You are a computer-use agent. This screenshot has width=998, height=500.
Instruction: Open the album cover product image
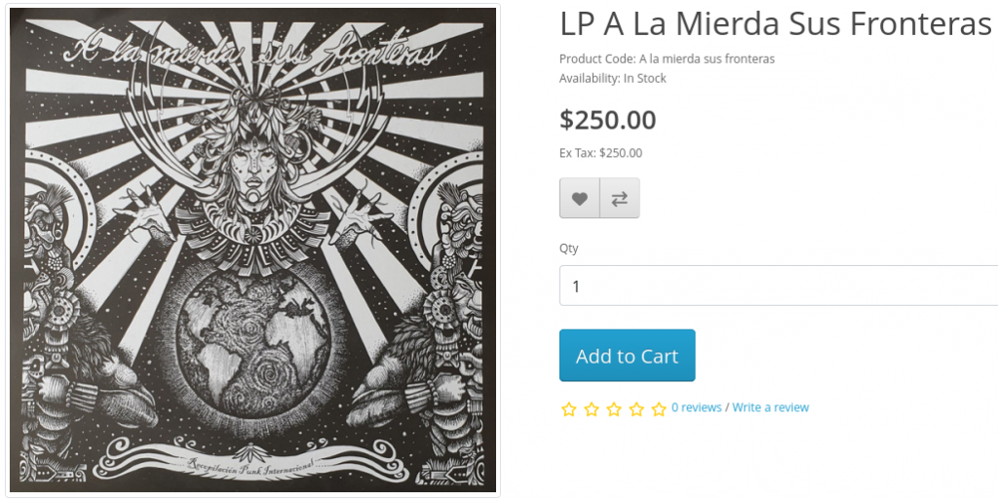[x=252, y=250]
